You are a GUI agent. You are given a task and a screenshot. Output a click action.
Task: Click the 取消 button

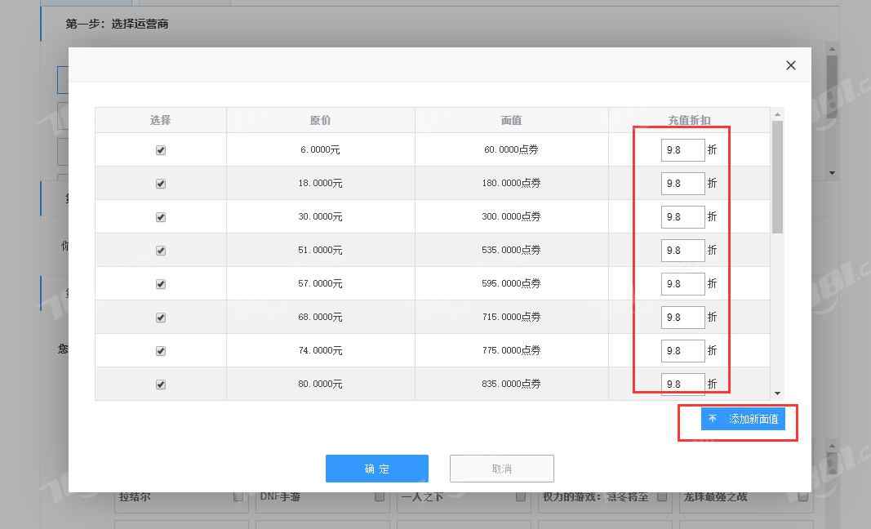(x=501, y=469)
